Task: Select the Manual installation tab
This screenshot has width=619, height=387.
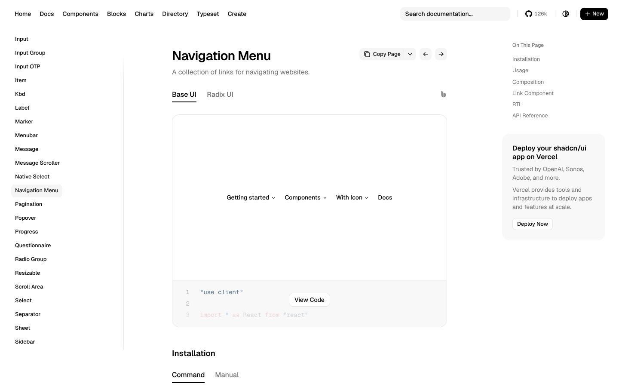Action: [x=227, y=375]
